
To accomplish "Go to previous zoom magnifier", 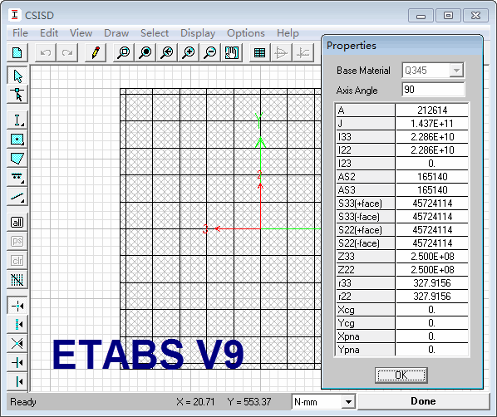I will 167,52.
